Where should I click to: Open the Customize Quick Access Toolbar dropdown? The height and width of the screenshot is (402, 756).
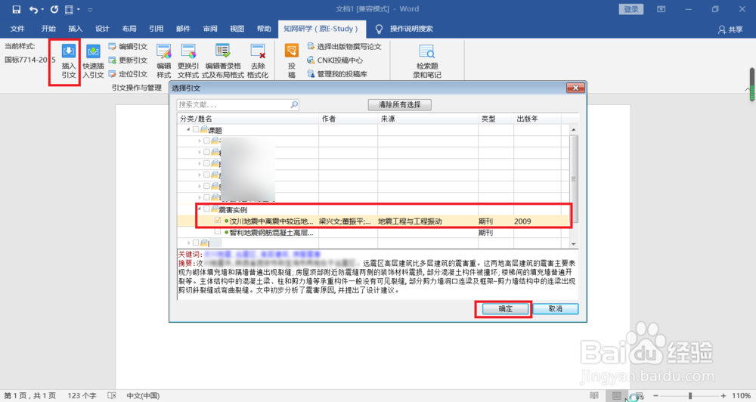tap(90, 9)
